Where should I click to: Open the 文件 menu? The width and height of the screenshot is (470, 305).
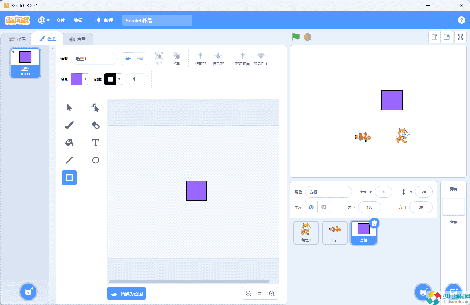[x=60, y=21]
